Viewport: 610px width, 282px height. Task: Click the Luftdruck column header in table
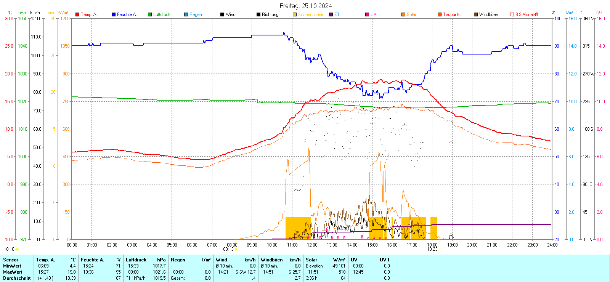click(x=136, y=260)
